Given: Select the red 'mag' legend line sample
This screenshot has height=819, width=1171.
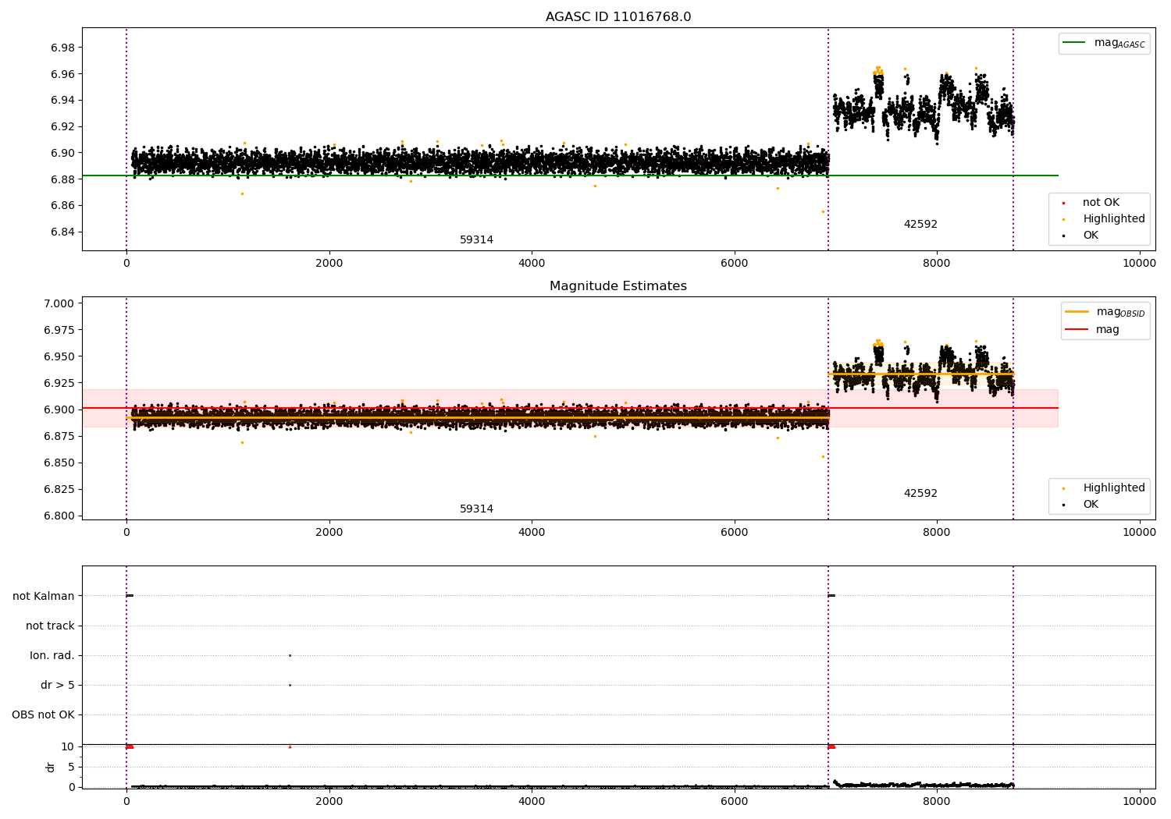Looking at the screenshot, I should point(1077,329).
